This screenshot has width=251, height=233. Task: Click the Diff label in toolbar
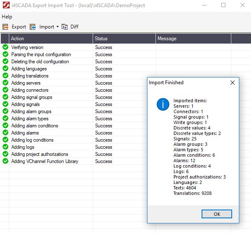pyautogui.click(x=74, y=26)
